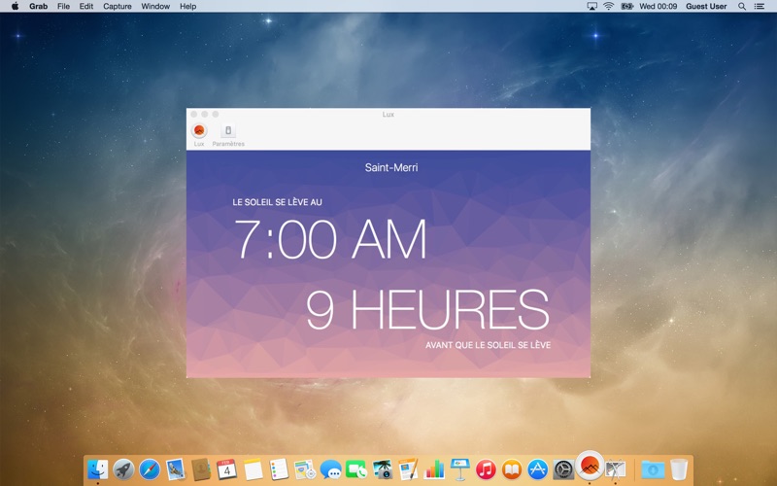777x486 pixels.
Task: Open the Grab application menu
Action: click(x=38, y=6)
